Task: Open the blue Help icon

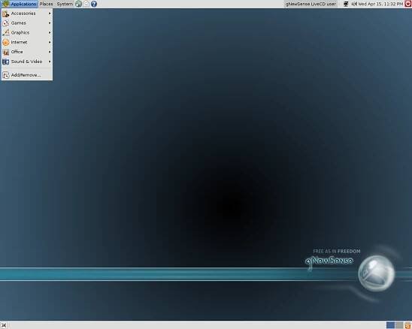Action: (x=94, y=4)
